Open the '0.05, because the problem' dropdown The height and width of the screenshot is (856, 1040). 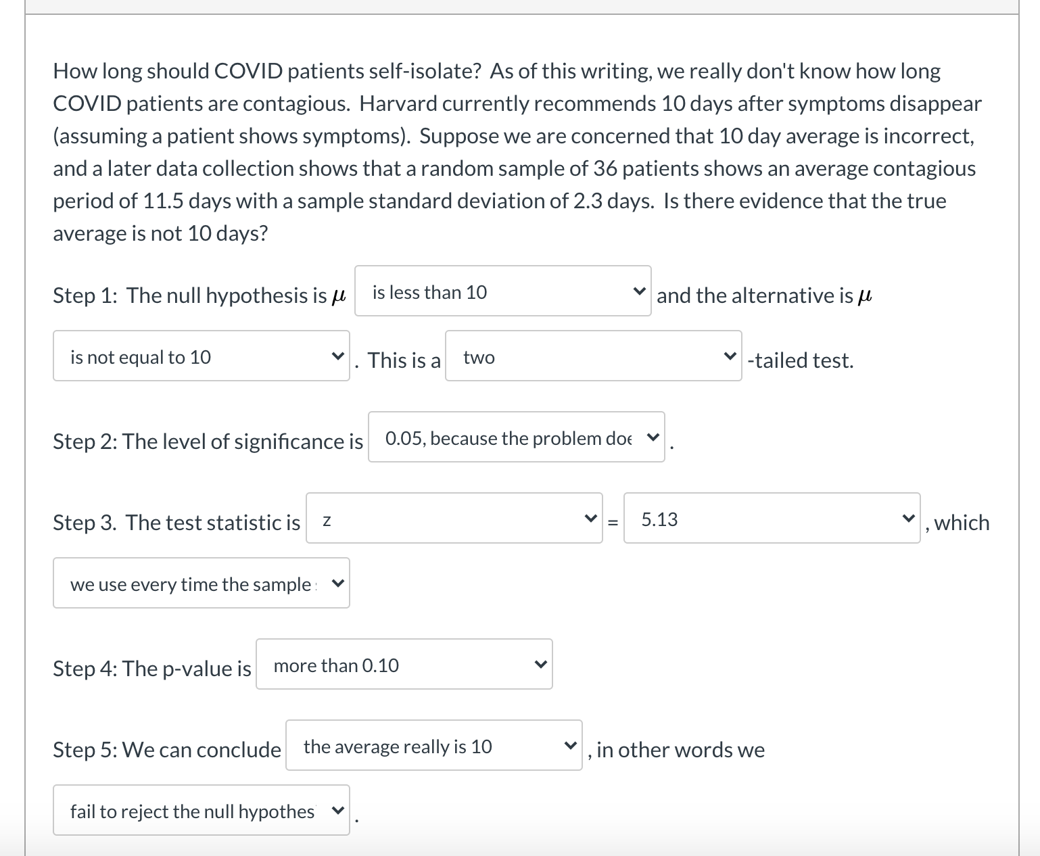[516, 438]
